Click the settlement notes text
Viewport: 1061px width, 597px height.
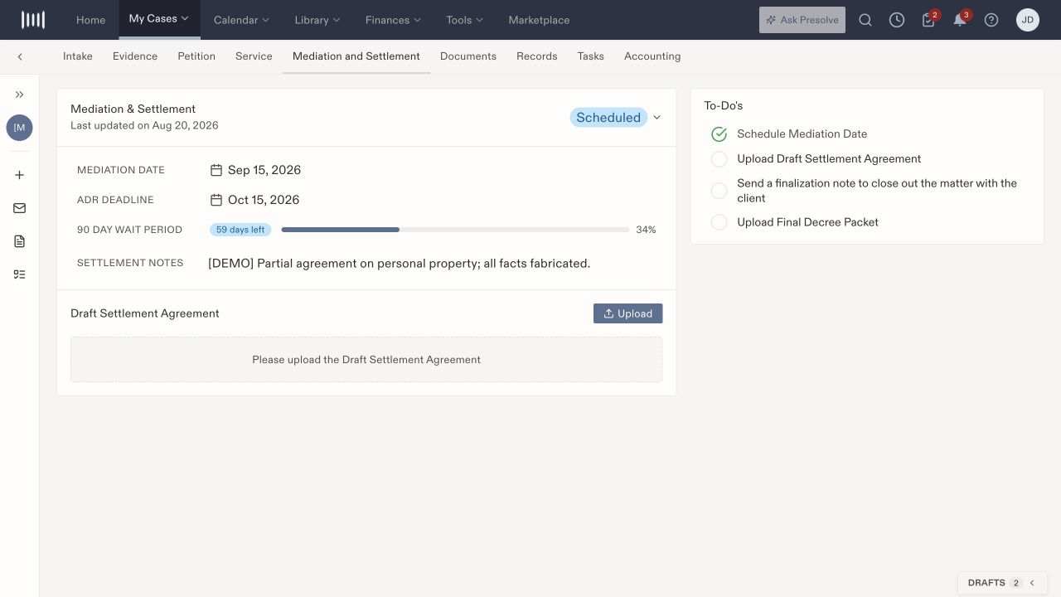(399, 264)
